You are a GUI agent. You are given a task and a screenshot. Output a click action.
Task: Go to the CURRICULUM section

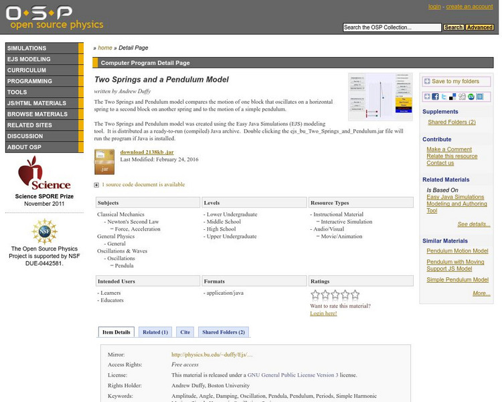pos(44,70)
